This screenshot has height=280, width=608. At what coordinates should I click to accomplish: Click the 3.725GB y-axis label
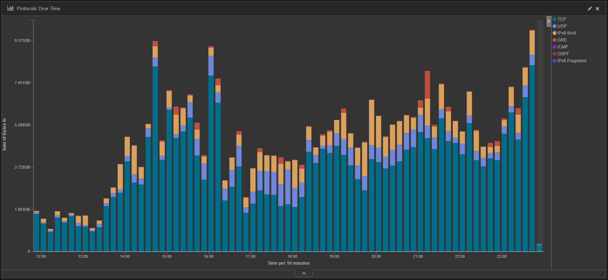tap(22, 167)
